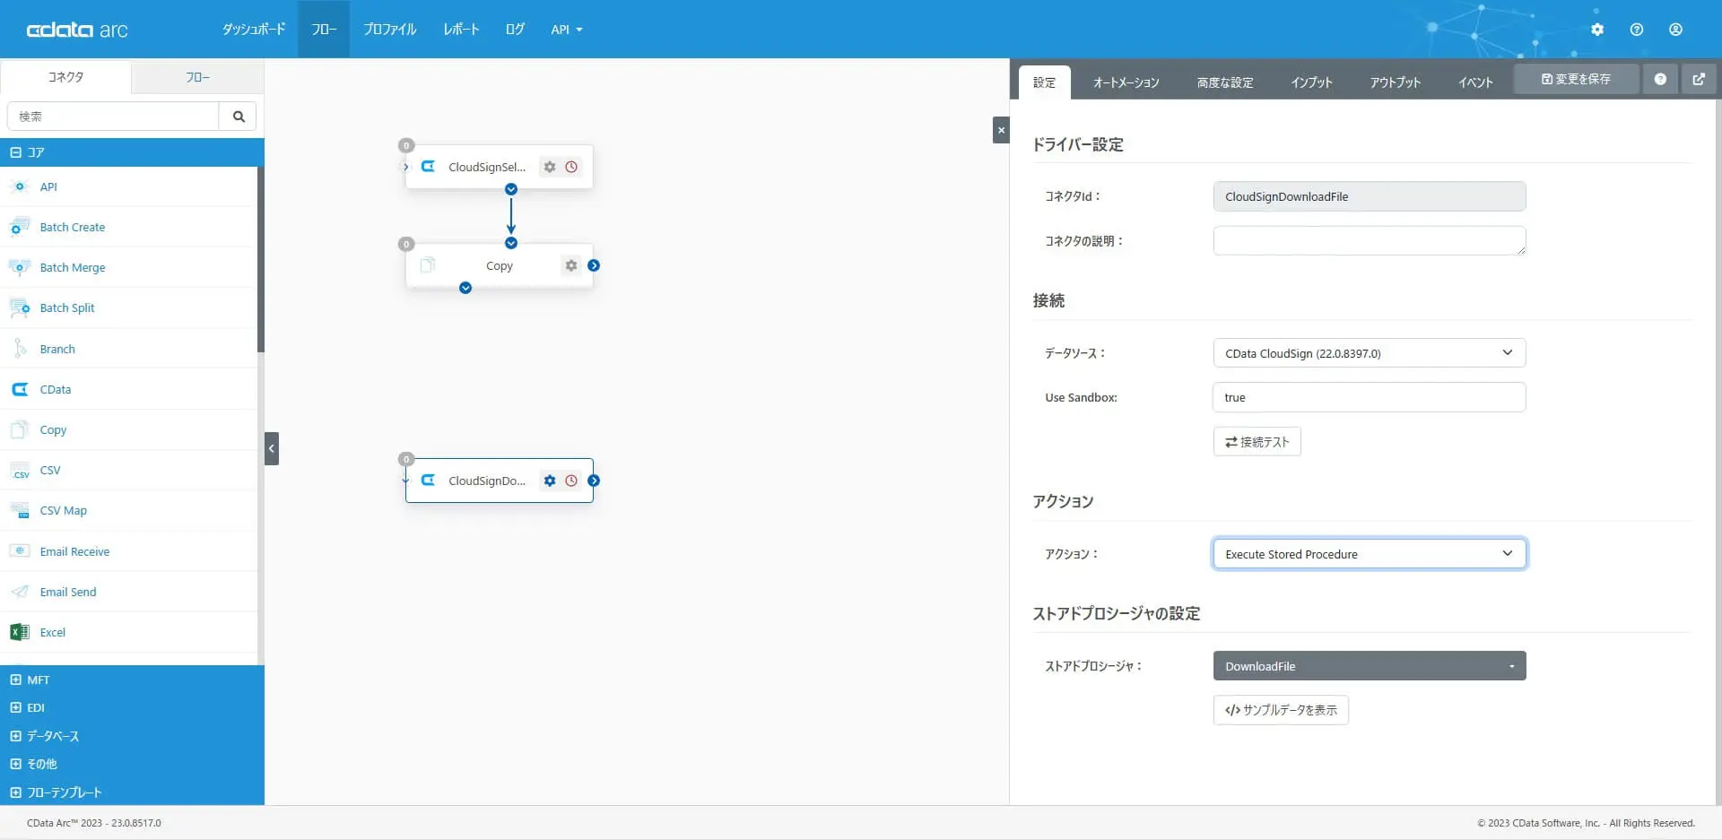Open the ストアドプロシージャ dropdown
1722x840 pixels.
(x=1370, y=666)
